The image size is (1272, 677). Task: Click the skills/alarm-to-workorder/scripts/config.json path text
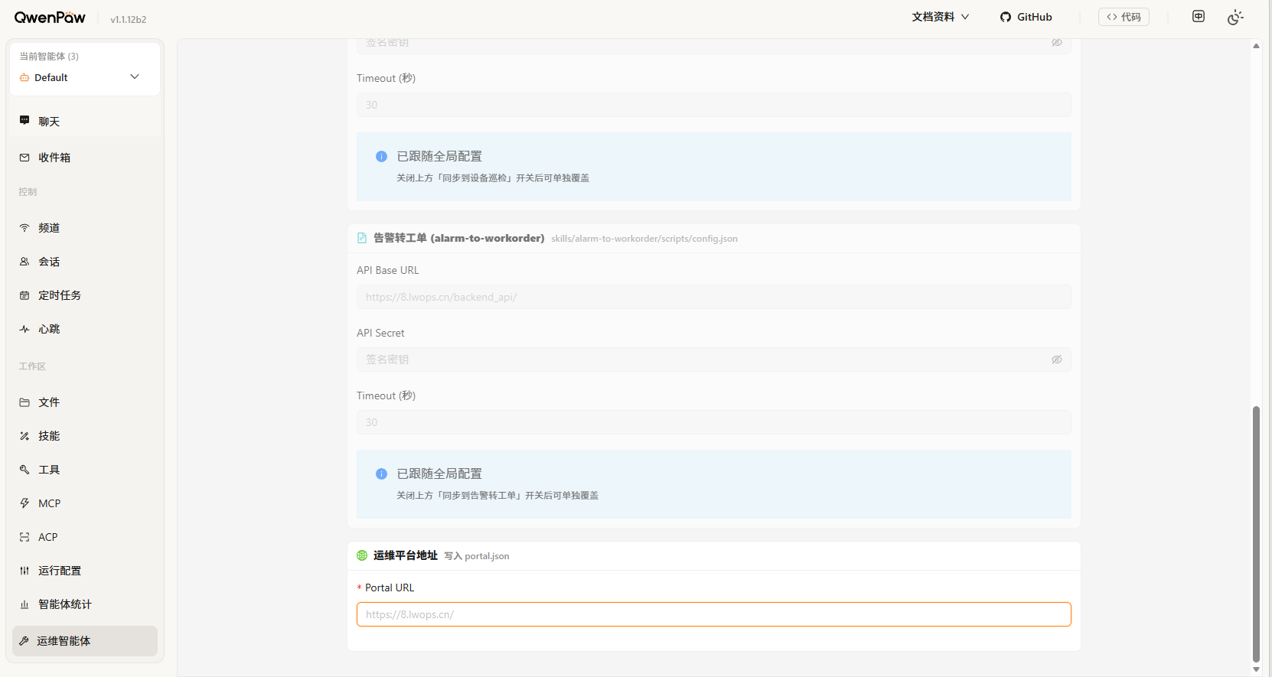[644, 239]
